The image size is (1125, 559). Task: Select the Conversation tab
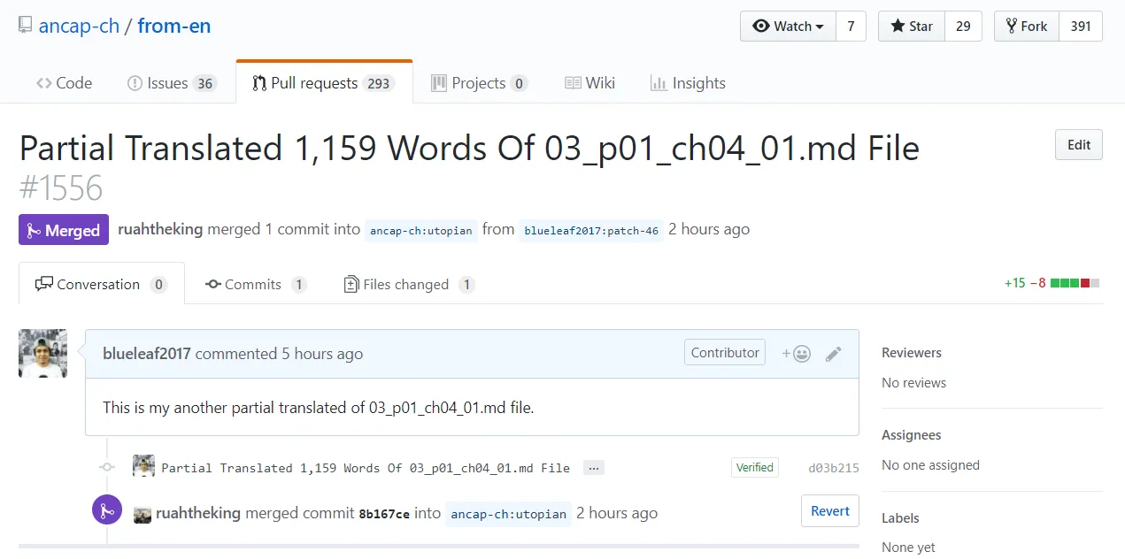pos(101,284)
